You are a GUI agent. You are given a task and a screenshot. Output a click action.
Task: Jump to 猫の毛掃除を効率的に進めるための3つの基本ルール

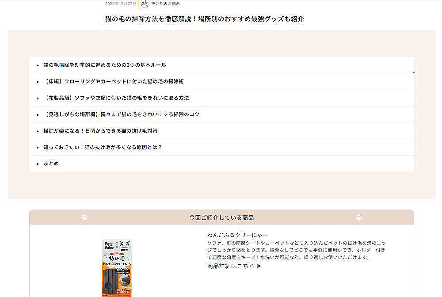coord(104,65)
